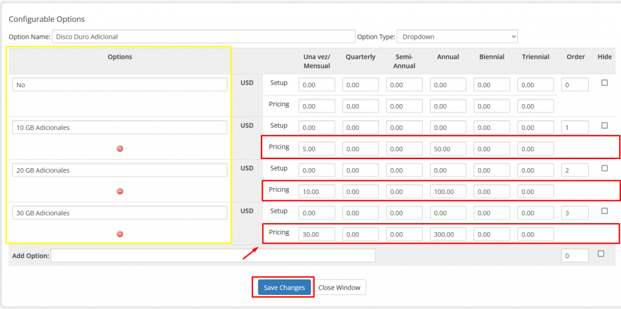Toggle Hide checkbox for 30 GB Adicionales

click(x=604, y=211)
